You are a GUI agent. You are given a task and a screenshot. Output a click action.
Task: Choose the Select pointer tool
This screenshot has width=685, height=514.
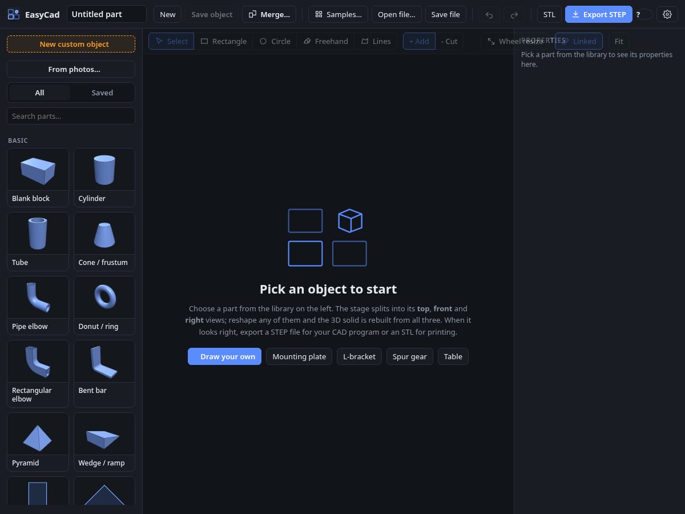(171, 41)
